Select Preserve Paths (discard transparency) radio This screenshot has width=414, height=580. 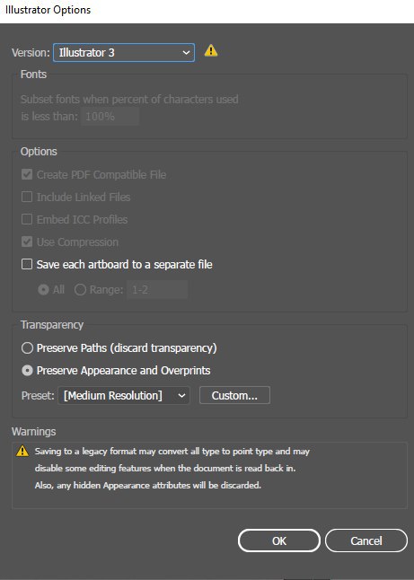pyautogui.click(x=27, y=348)
